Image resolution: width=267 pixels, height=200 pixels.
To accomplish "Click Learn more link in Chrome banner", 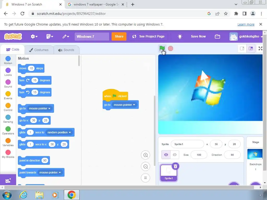I will [246, 24].
